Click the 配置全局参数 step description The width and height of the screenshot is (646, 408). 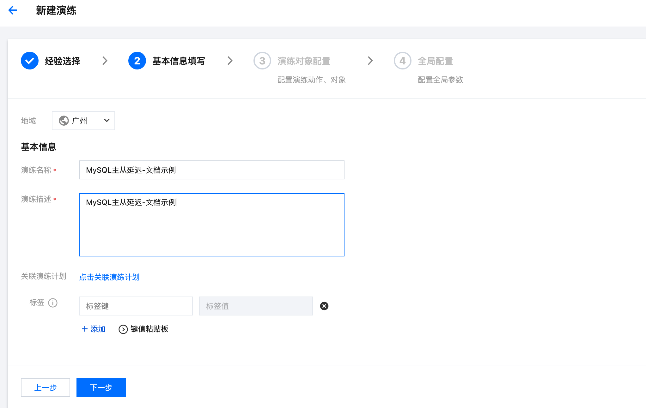point(441,80)
